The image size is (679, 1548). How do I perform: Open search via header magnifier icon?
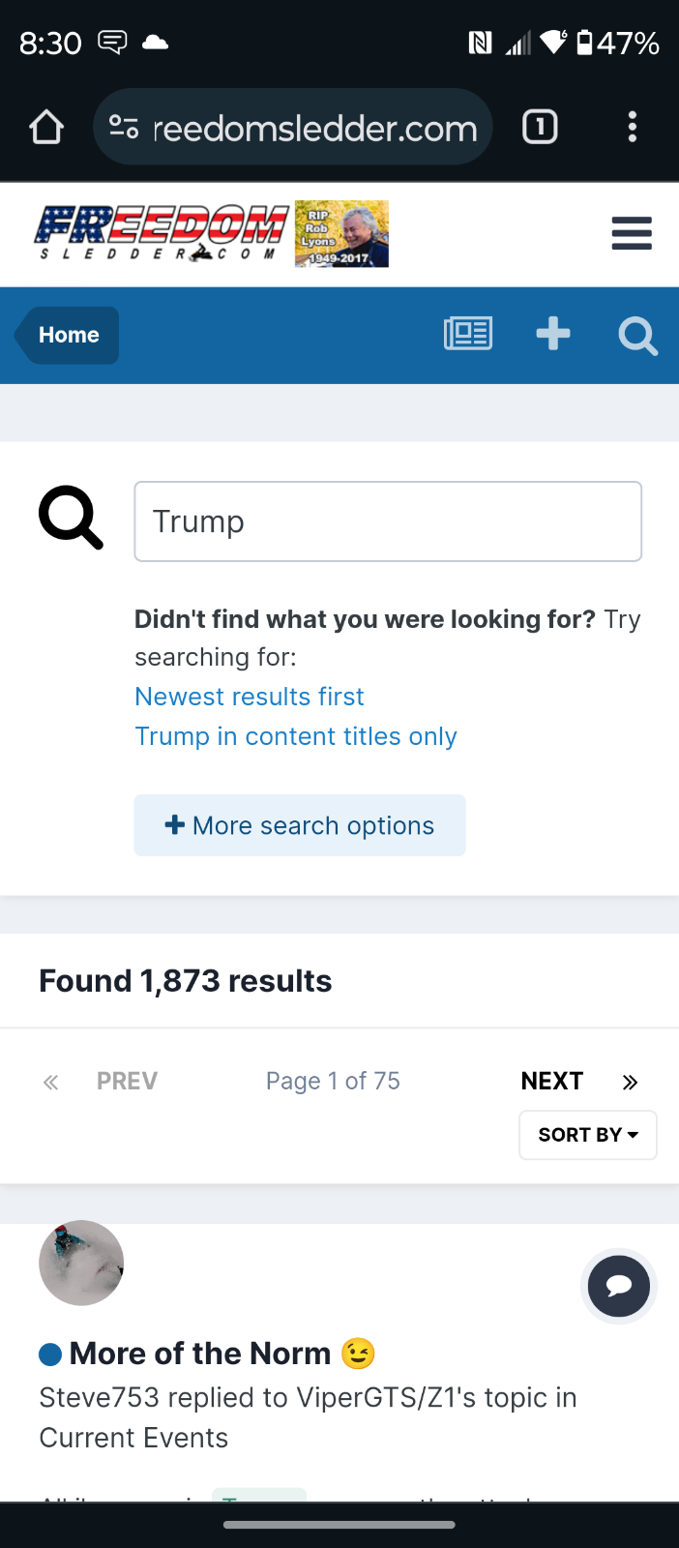637,336
